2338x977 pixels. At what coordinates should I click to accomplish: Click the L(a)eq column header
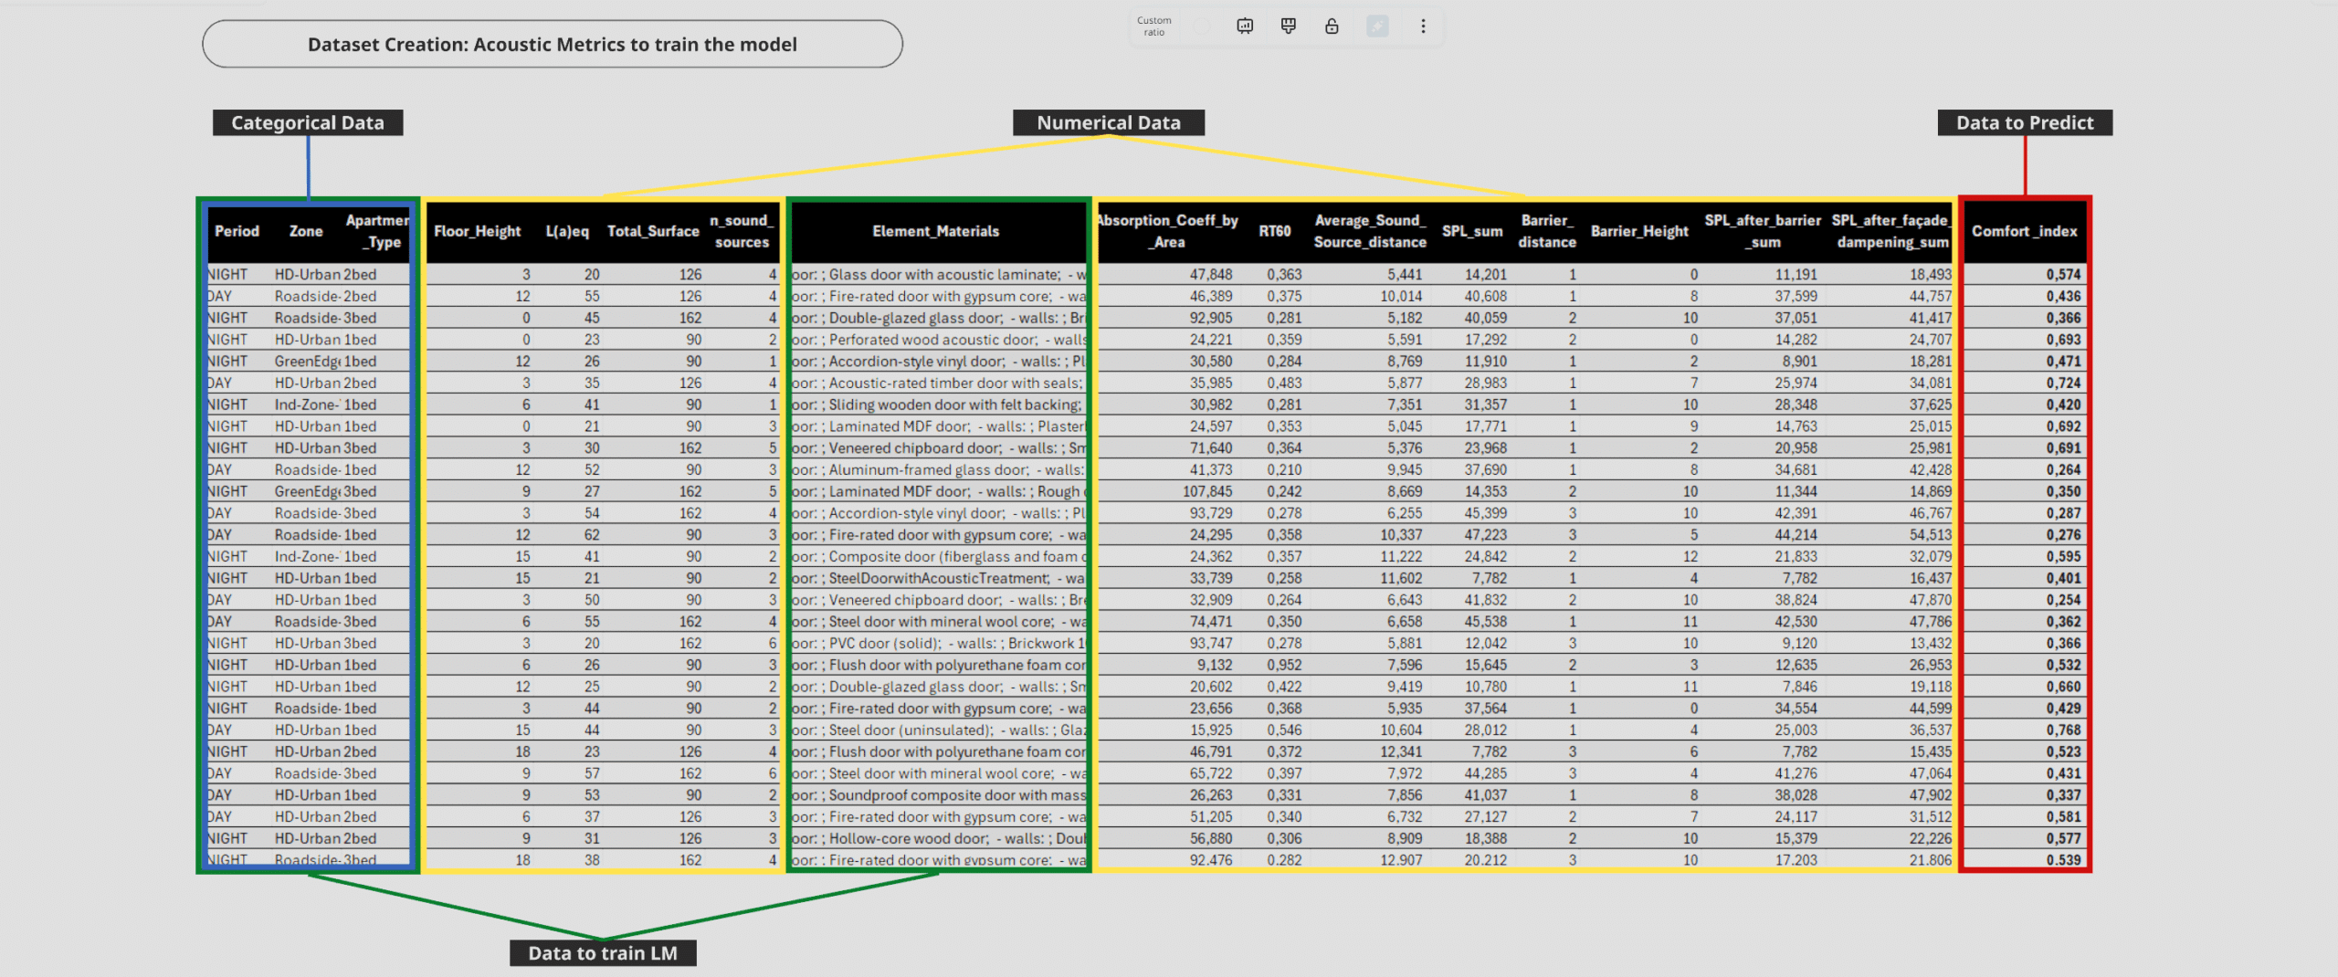click(x=567, y=231)
